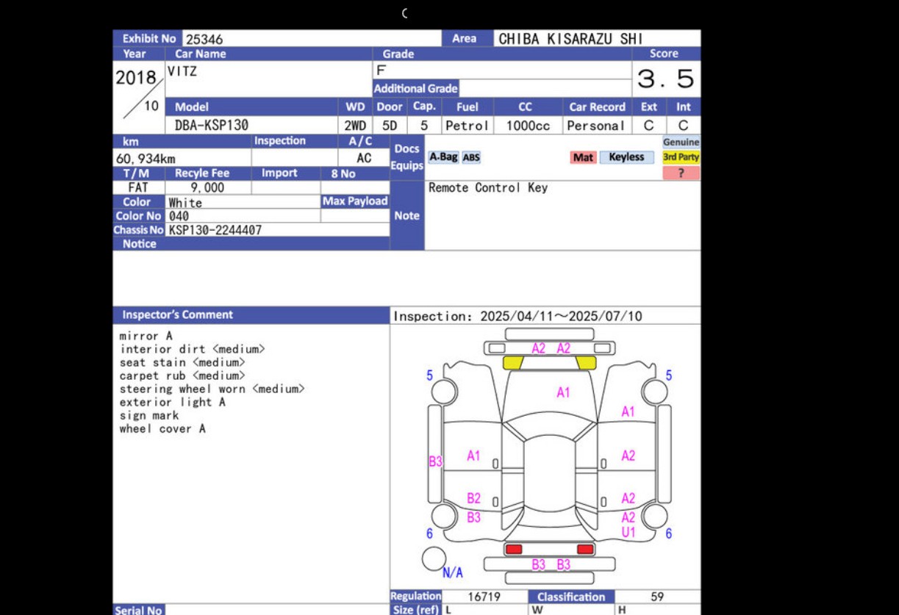Click the B2 damage mark on car diagram
The height and width of the screenshot is (615, 899).
point(474,499)
